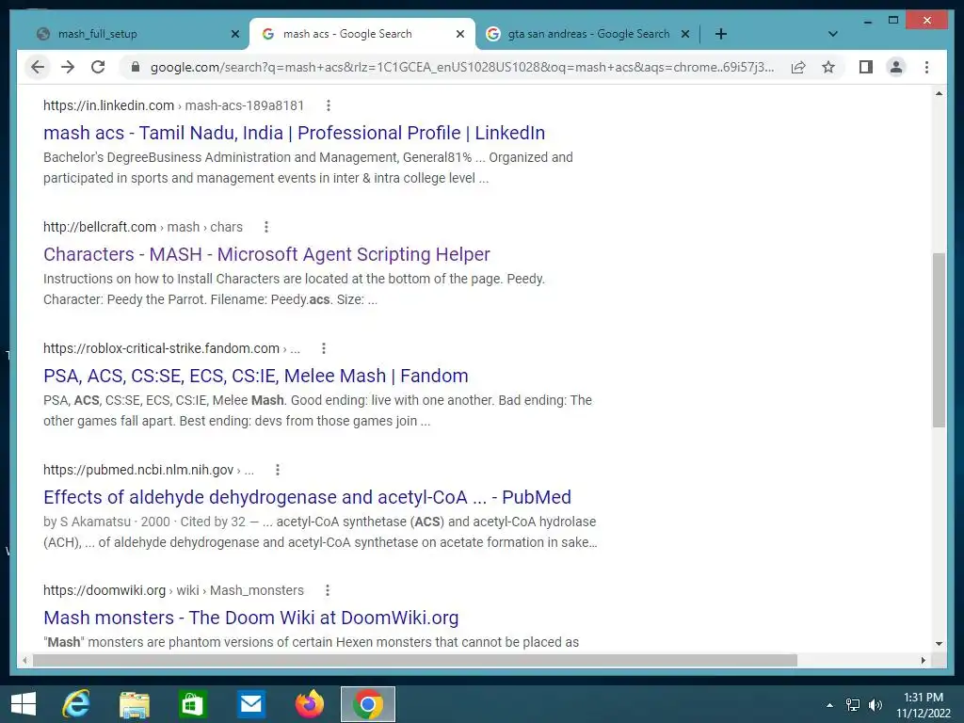This screenshot has width=964, height=723.
Task: Open more options for the Fandom result
Action: (324, 348)
